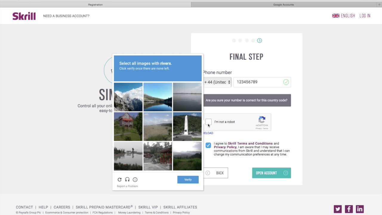The height and width of the screenshot is (215, 382).
Task: Open the +44 country code dropdown
Action: (x=217, y=82)
